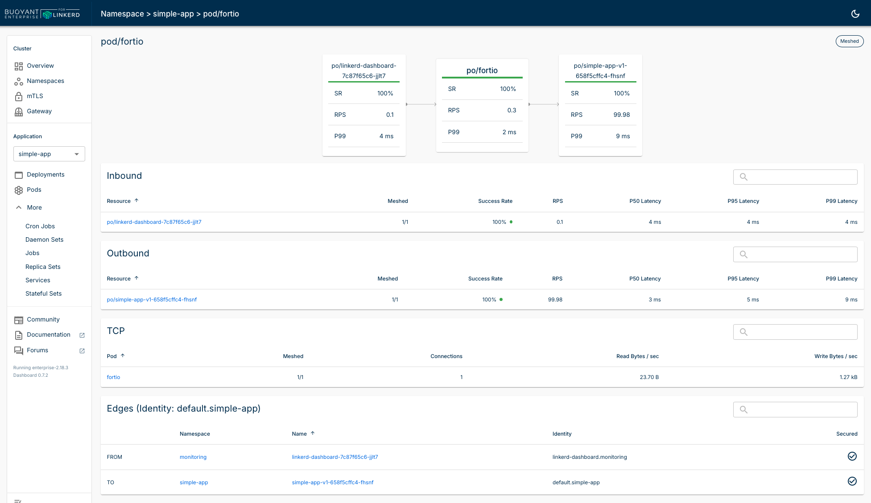
Task: Click the Community icon
Action: [19, 320]
